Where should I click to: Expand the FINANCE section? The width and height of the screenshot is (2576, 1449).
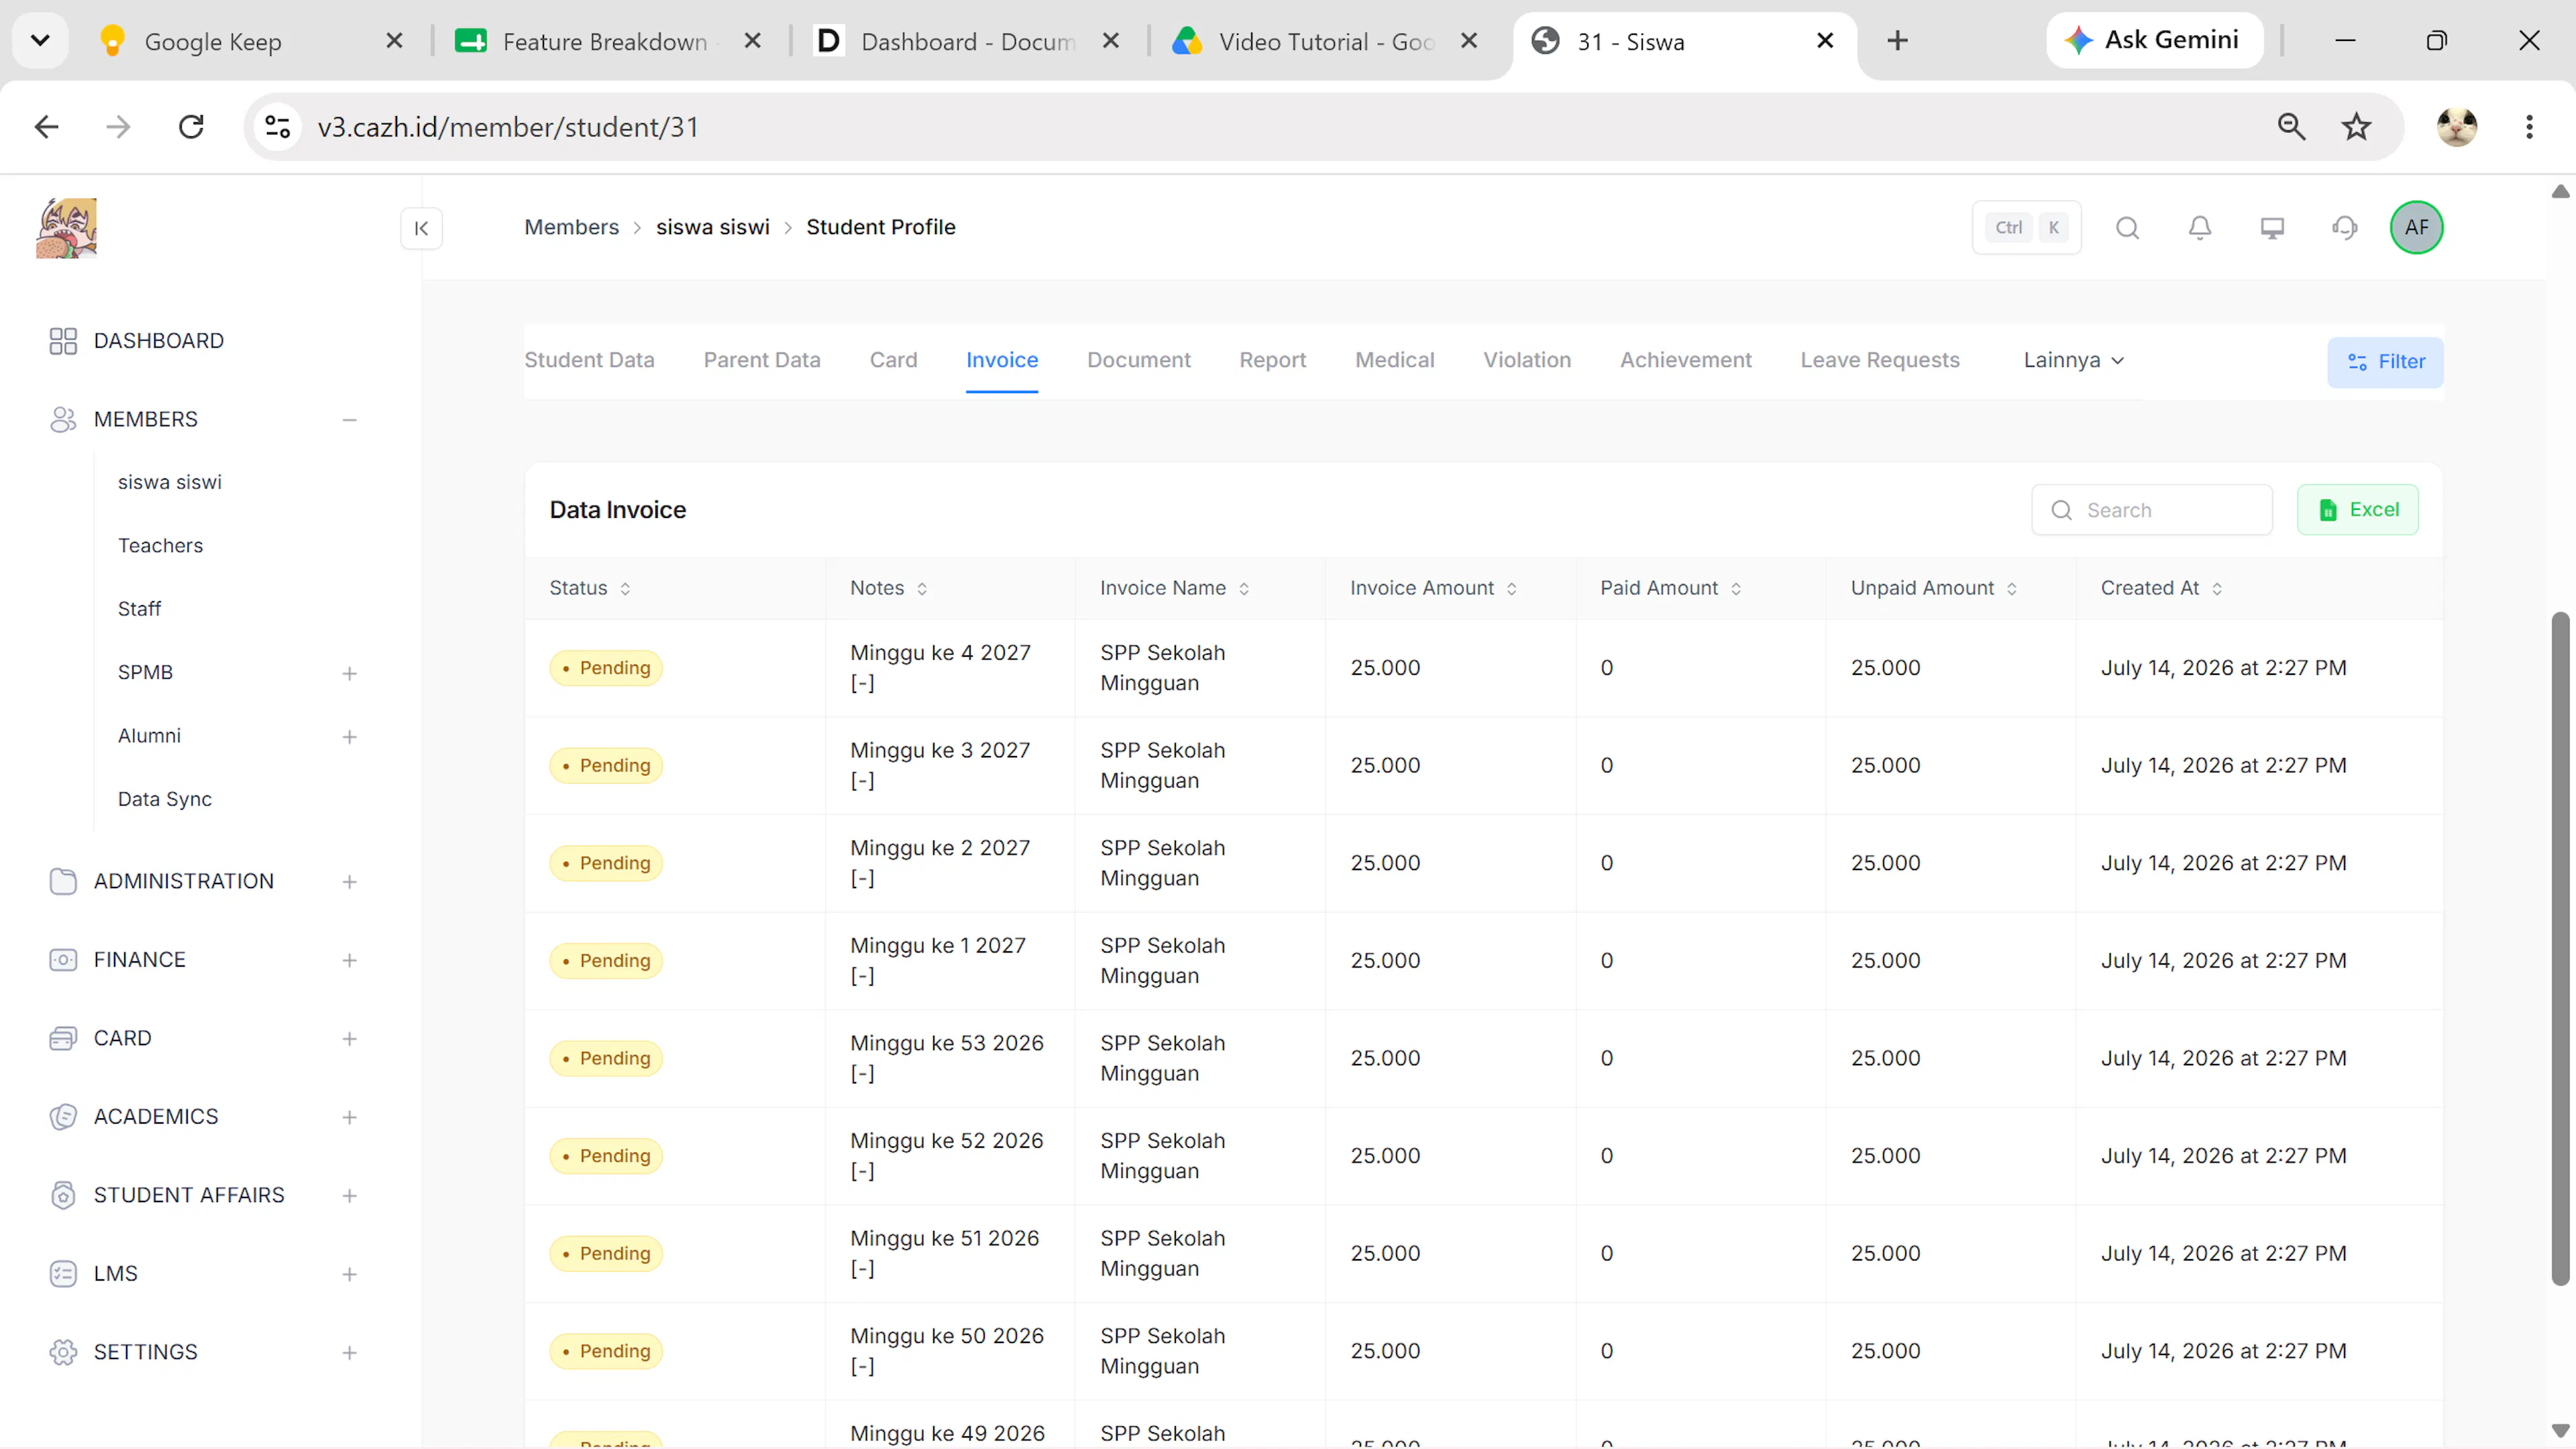click(349, 961)
